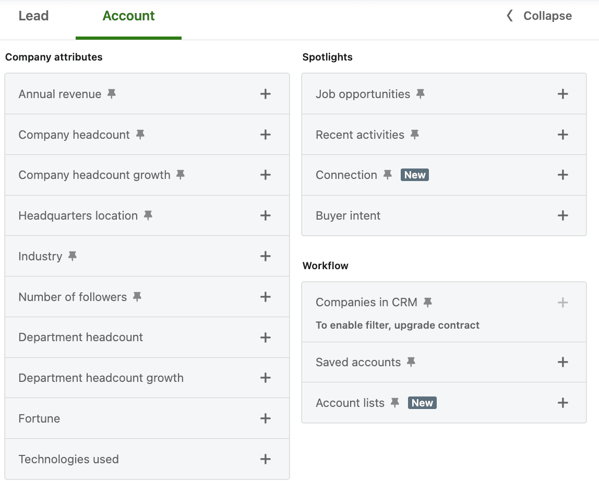Pin the Annual revenue filter
The width and height of the screenshot is (599, 481).
pos(111,93)
